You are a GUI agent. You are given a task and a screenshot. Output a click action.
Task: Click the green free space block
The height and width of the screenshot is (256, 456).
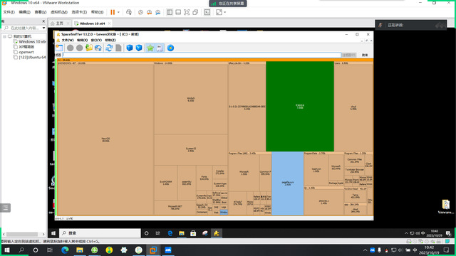[300, 106]
